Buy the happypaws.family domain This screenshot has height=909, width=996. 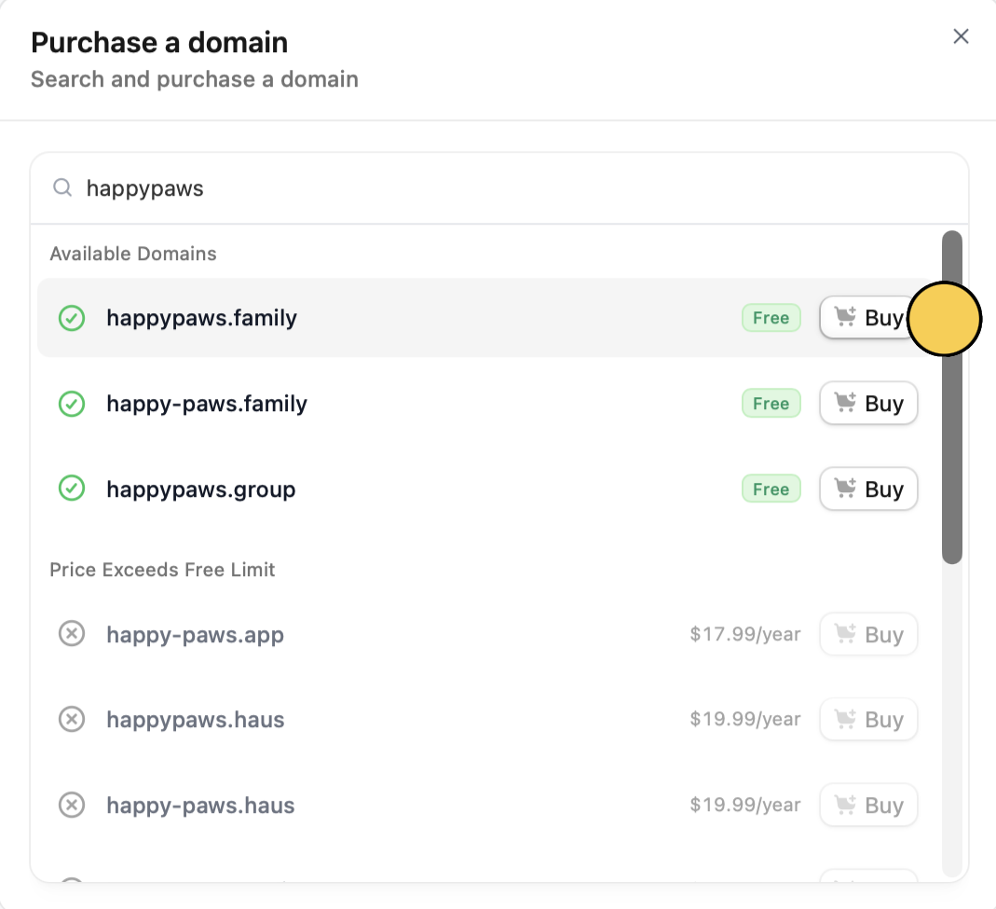(868, 317)
